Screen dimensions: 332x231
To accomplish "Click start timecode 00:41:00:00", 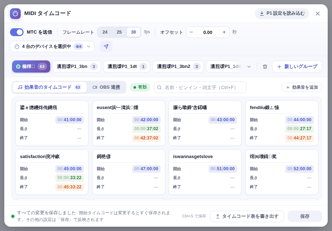I will (x=70, y=120).
